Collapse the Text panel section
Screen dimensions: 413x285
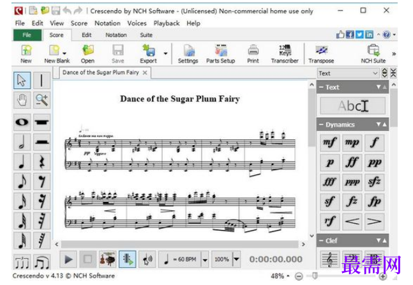tap(321, 88)
